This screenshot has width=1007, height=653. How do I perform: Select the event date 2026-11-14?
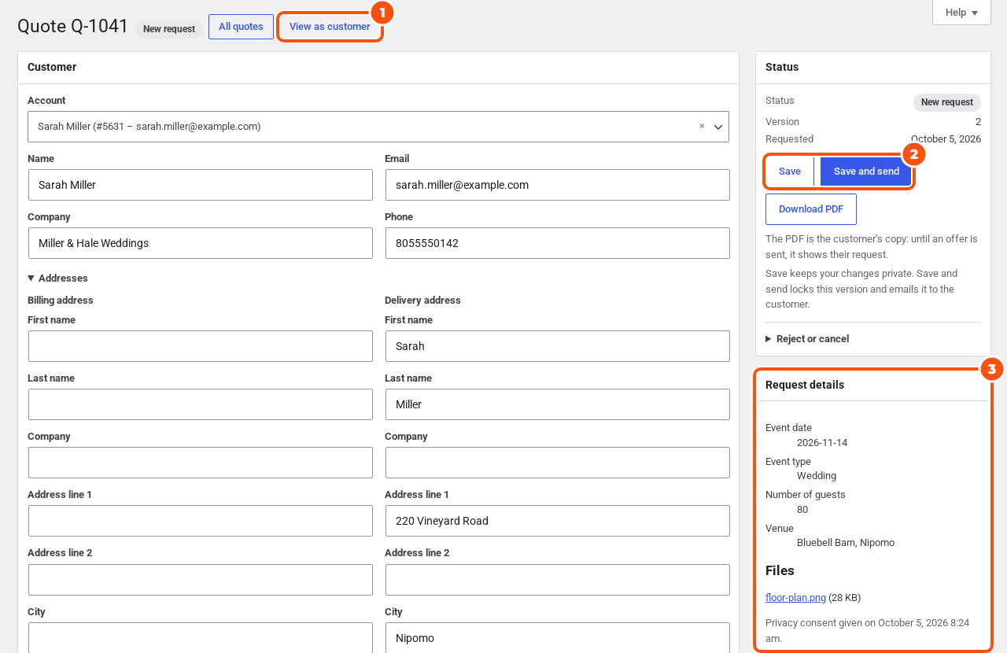[822, 443]
